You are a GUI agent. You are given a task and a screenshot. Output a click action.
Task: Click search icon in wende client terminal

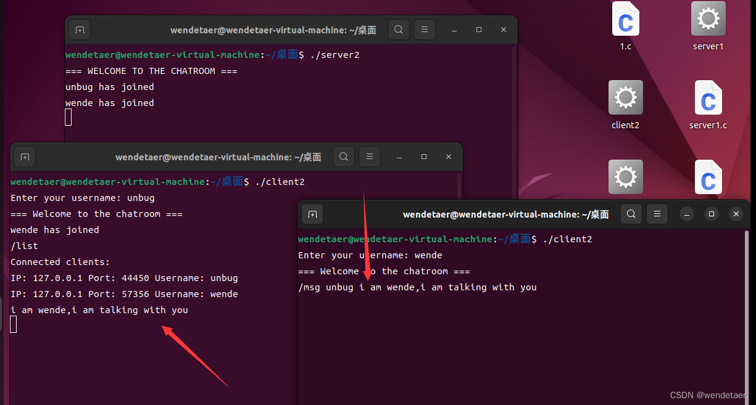tap(631, 214)
